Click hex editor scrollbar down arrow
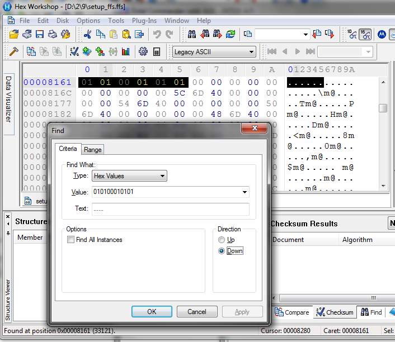395x342 pixels. (x=383, y=186)
